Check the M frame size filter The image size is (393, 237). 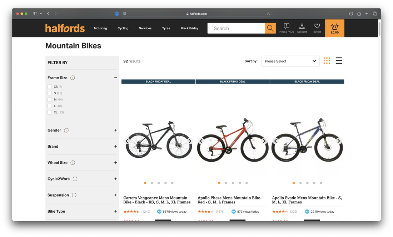[50, 100]
